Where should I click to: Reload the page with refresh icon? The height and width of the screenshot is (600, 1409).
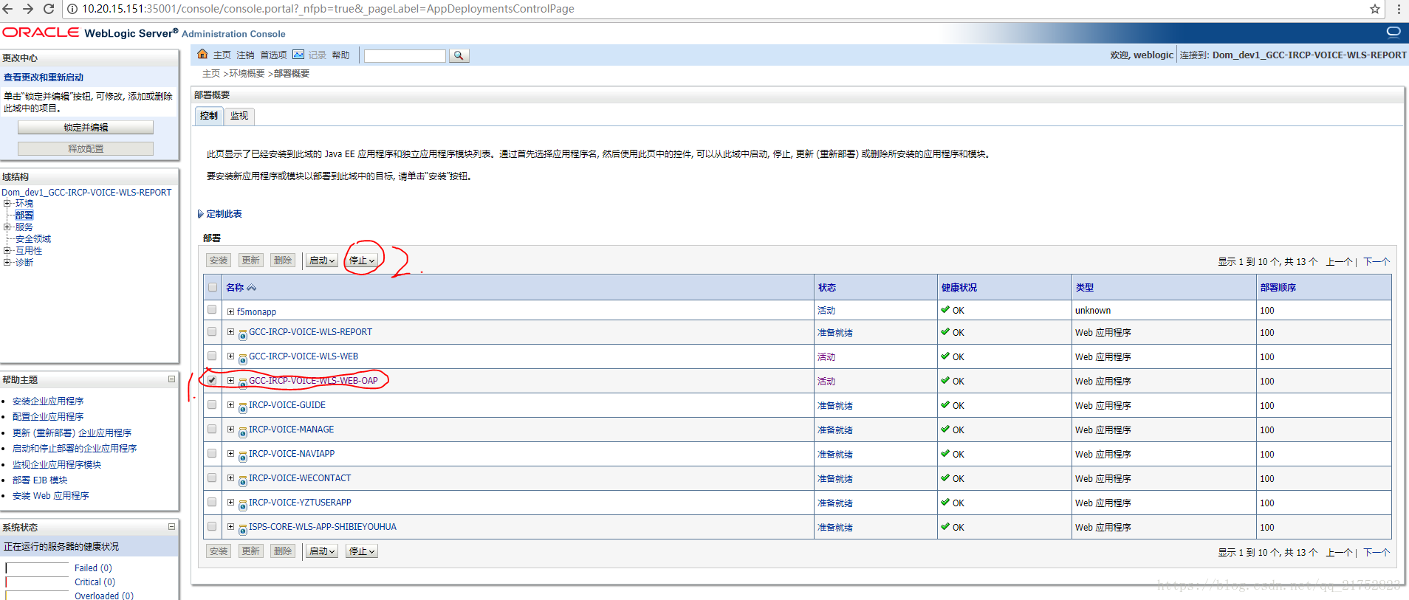49,9
